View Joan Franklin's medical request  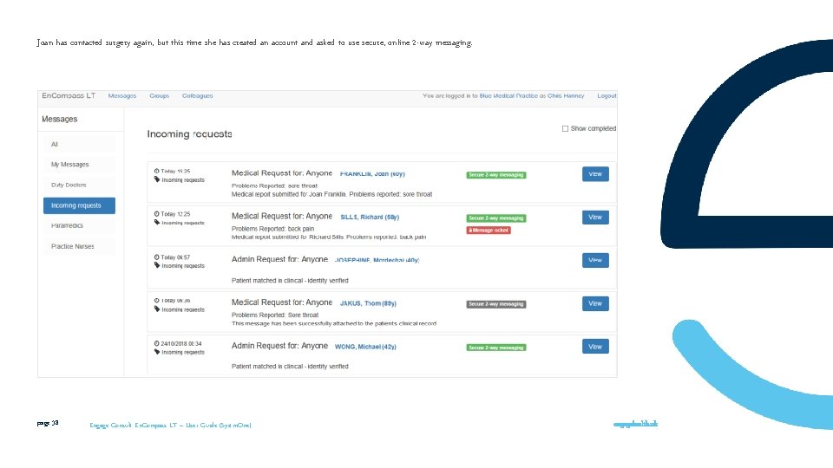pyautogui.click(x=595, y=174)
